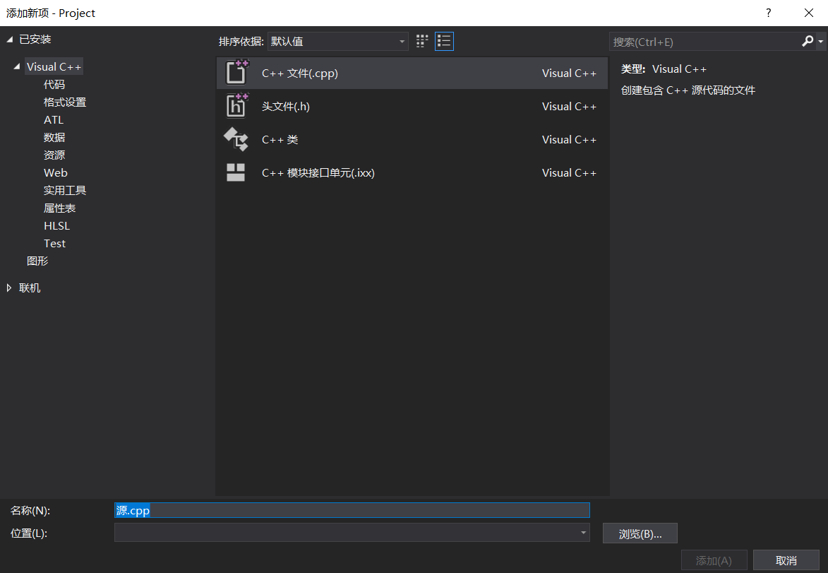
Task: Click the 名称 field containing 源.cpp
Action: [352, 510]
